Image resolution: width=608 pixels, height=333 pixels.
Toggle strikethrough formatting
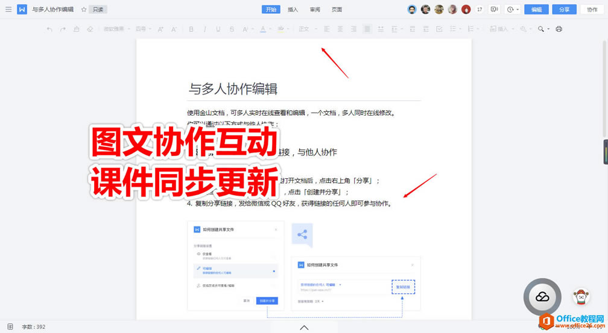[232, 29]
